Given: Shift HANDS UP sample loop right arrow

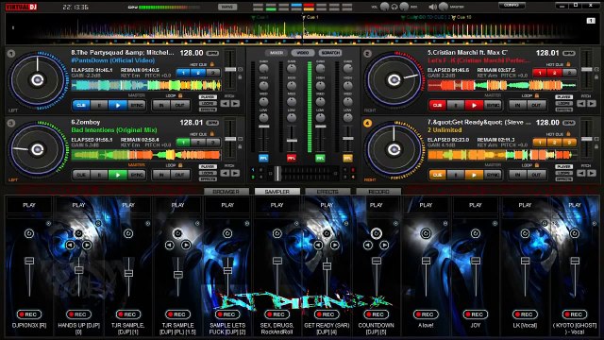Looking at the screenshot, I should (87, 245).
